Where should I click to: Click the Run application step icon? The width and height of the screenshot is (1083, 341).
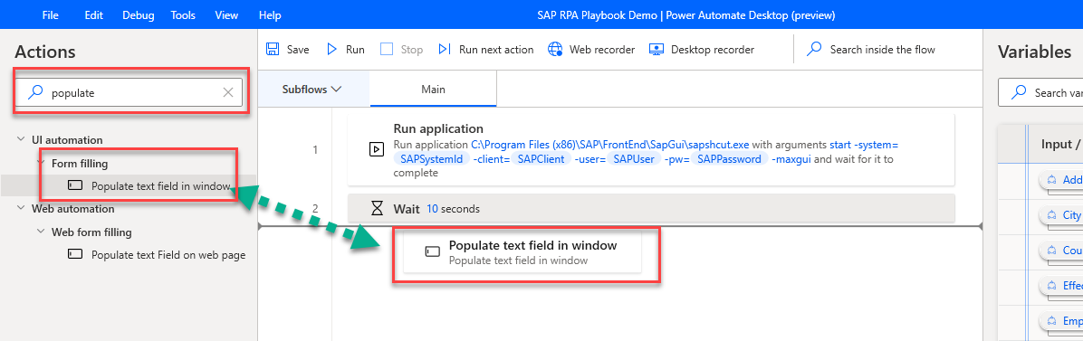(377, 149)
